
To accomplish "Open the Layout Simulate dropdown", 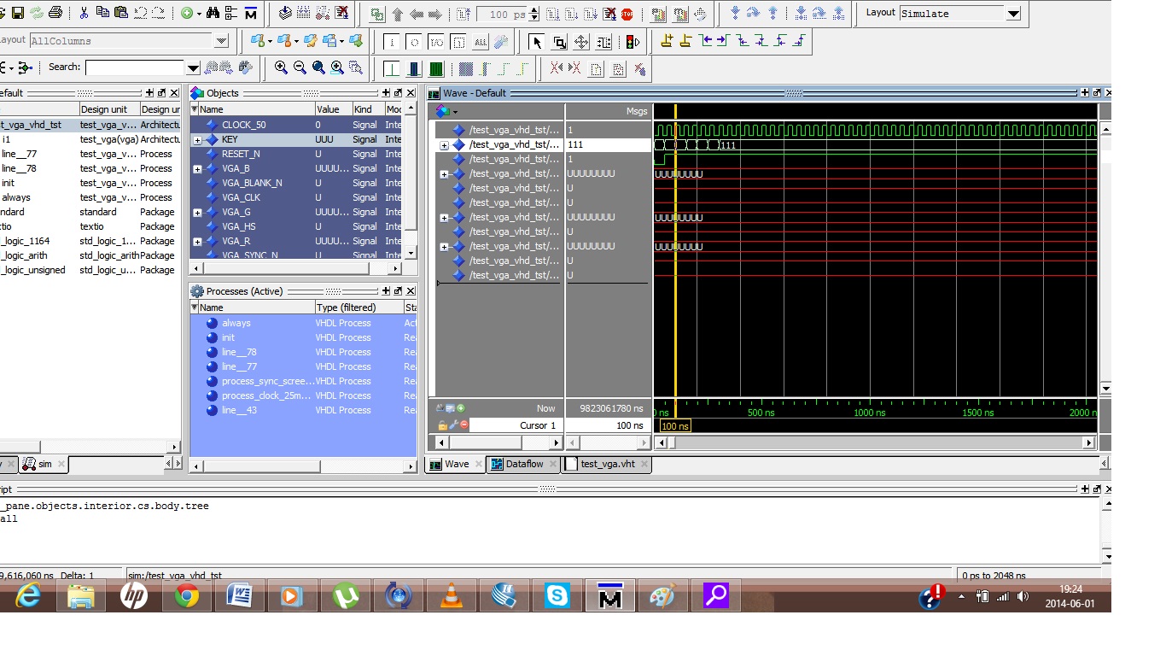I will pos(1013,14).
